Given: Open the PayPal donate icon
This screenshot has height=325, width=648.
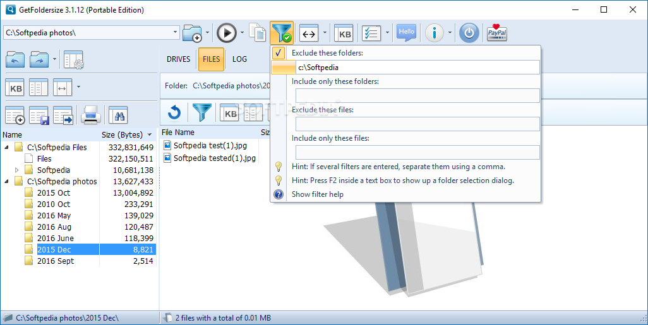Looking at the screenshot, I should 497,33.
